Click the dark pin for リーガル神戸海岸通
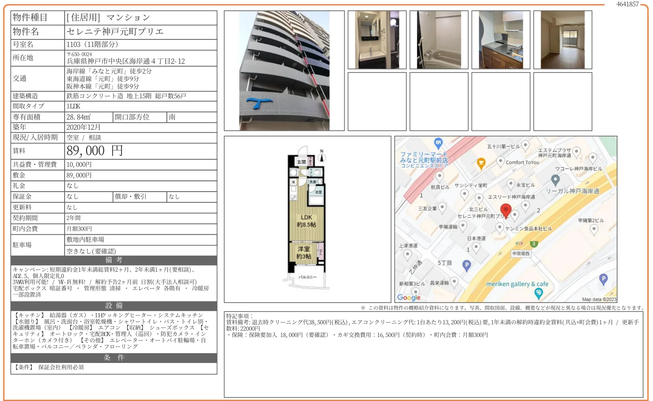Viewport: 653px width, 401px height. (x=555, y=179)
